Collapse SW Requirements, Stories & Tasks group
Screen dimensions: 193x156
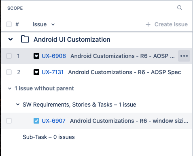(x=18, y=105)
